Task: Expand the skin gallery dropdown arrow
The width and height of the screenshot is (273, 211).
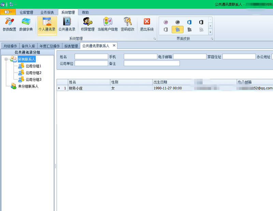Action: tap(210, 32)
